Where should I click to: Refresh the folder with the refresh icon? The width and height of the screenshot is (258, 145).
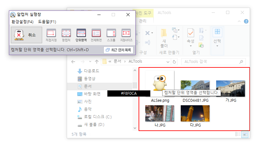(174, 62)
